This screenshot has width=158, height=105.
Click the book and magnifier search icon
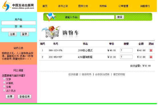tap(51, 17)
